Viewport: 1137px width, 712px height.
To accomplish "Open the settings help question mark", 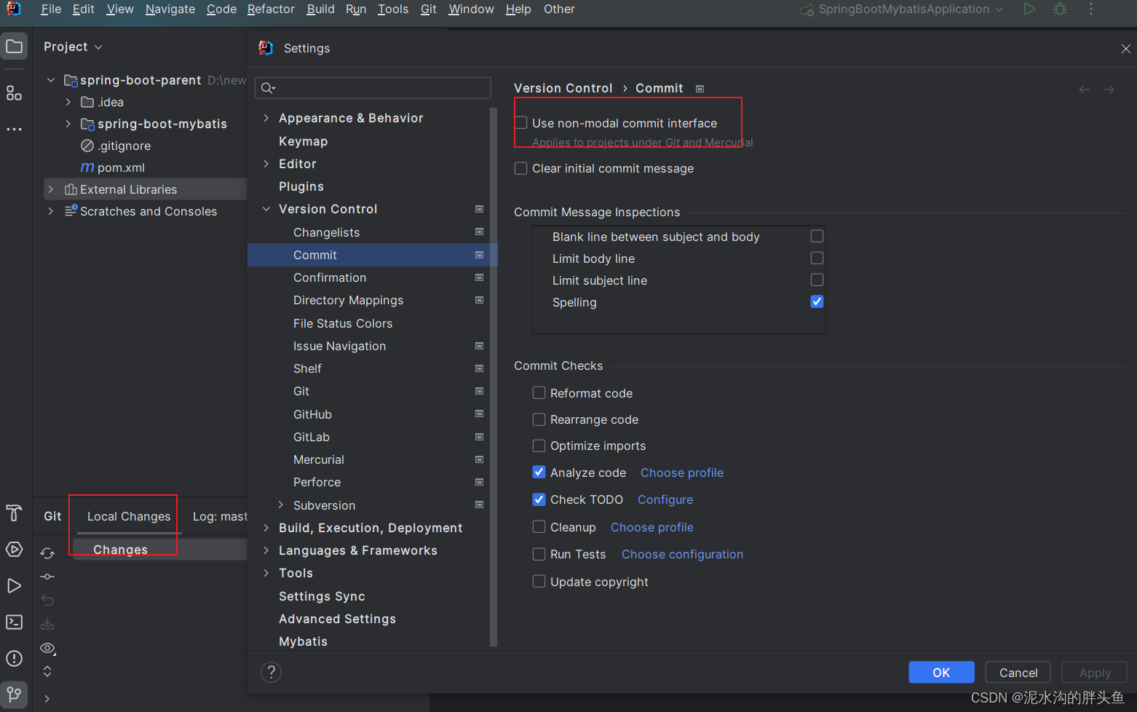I will point(271,672).
